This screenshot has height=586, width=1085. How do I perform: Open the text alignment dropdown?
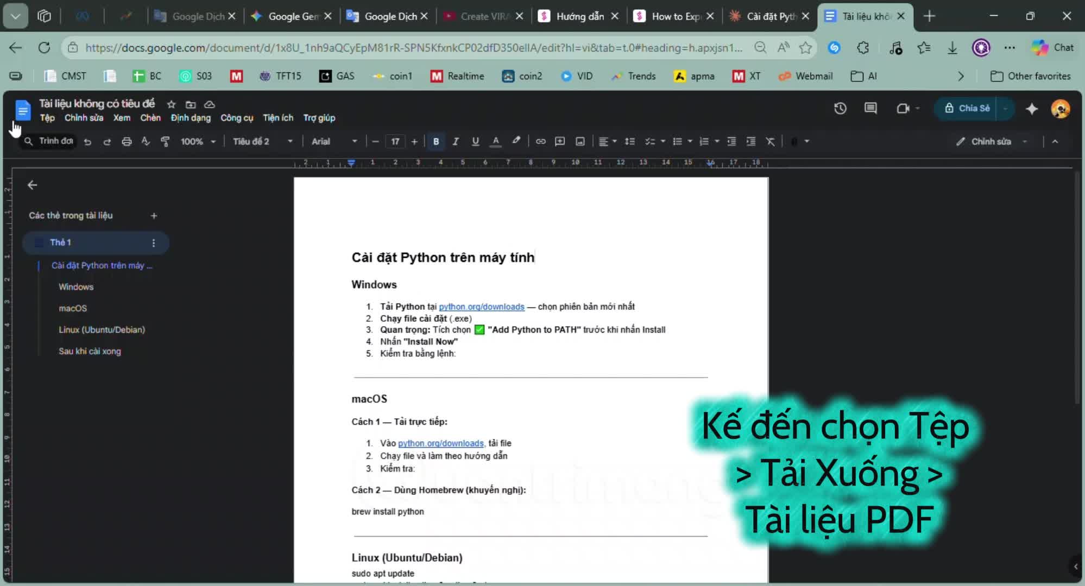(x=607, y=142)
